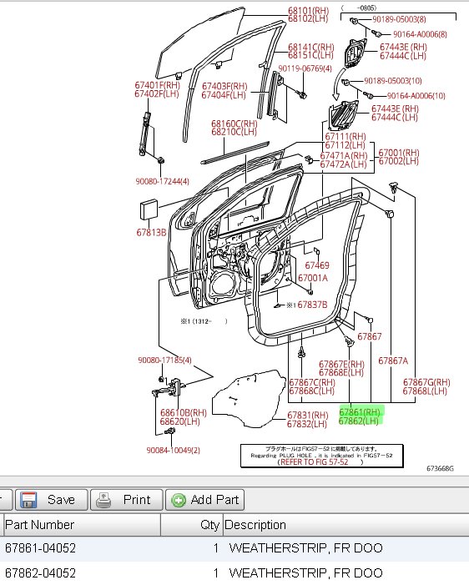Sort by the Description column header
Image resolution: width=469 pixels, height=585 pixels.
pyautogui.click(x=345, y=525)
